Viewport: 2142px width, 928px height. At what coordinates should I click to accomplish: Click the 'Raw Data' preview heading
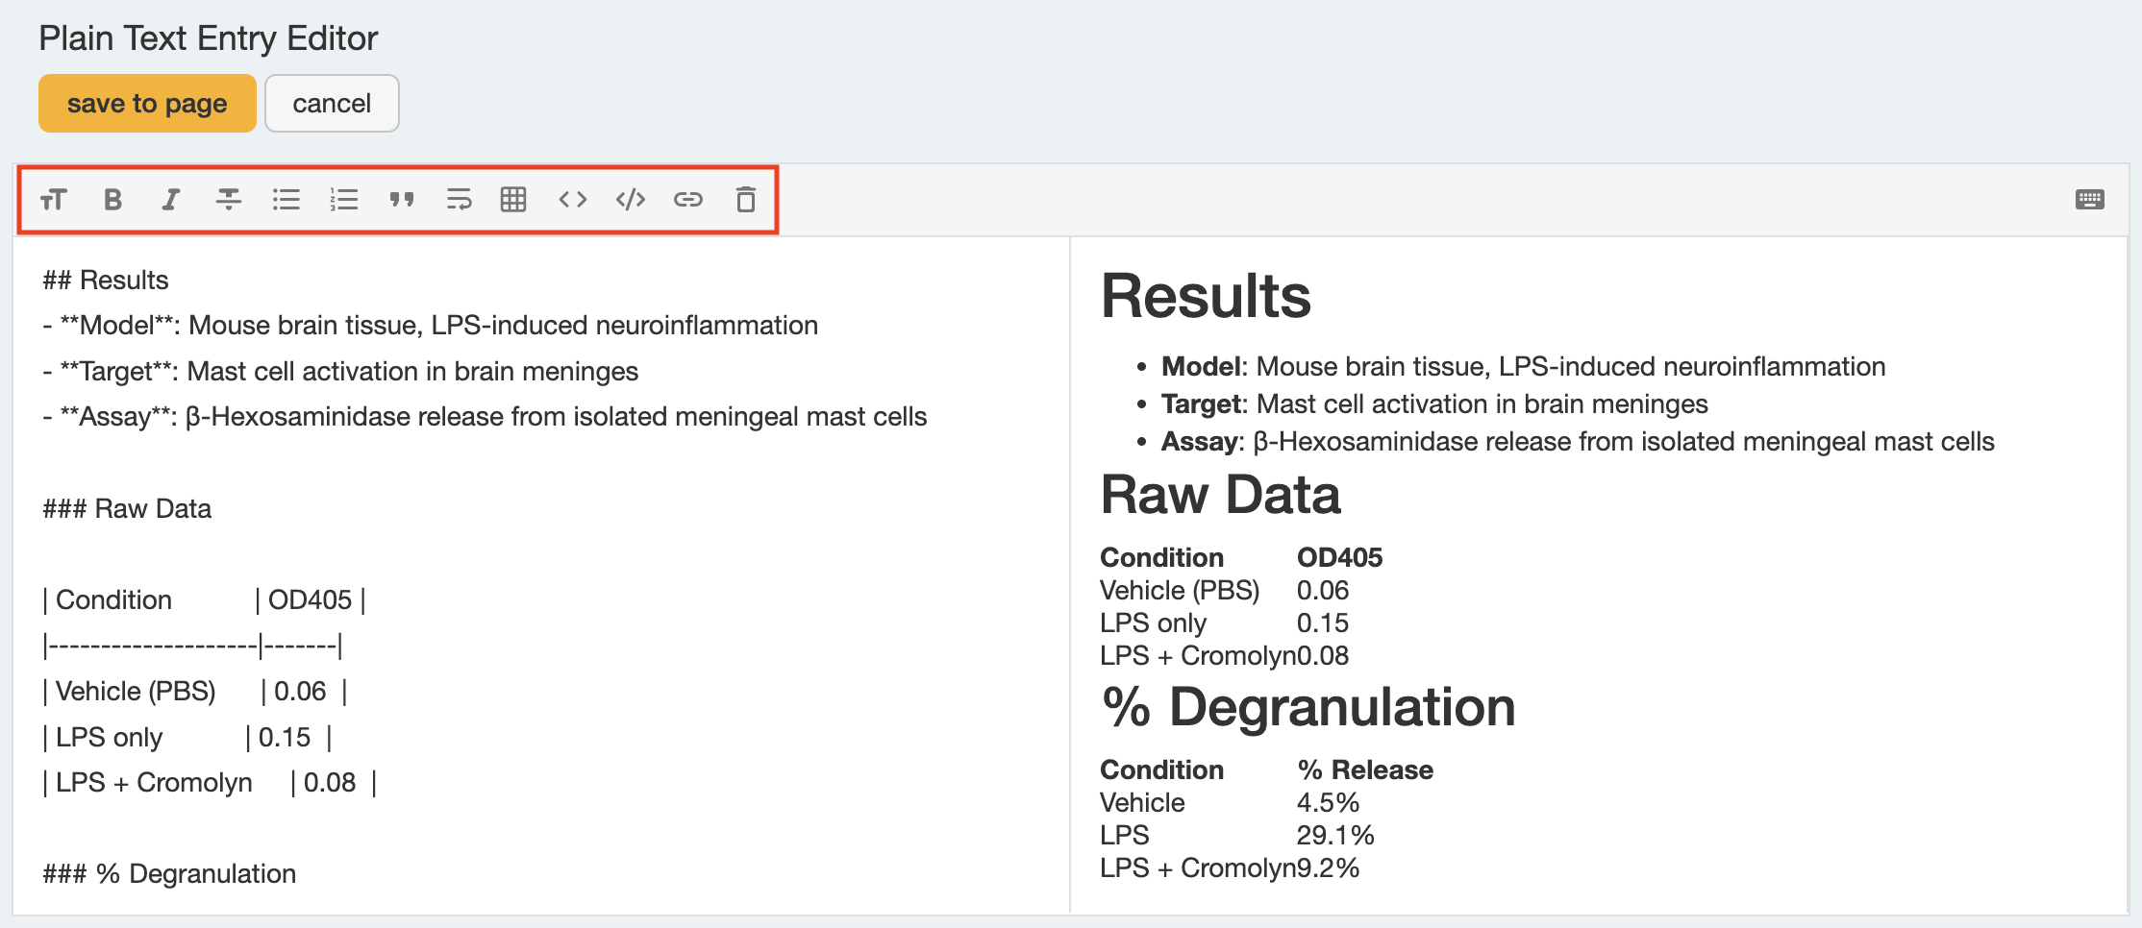1220,496
